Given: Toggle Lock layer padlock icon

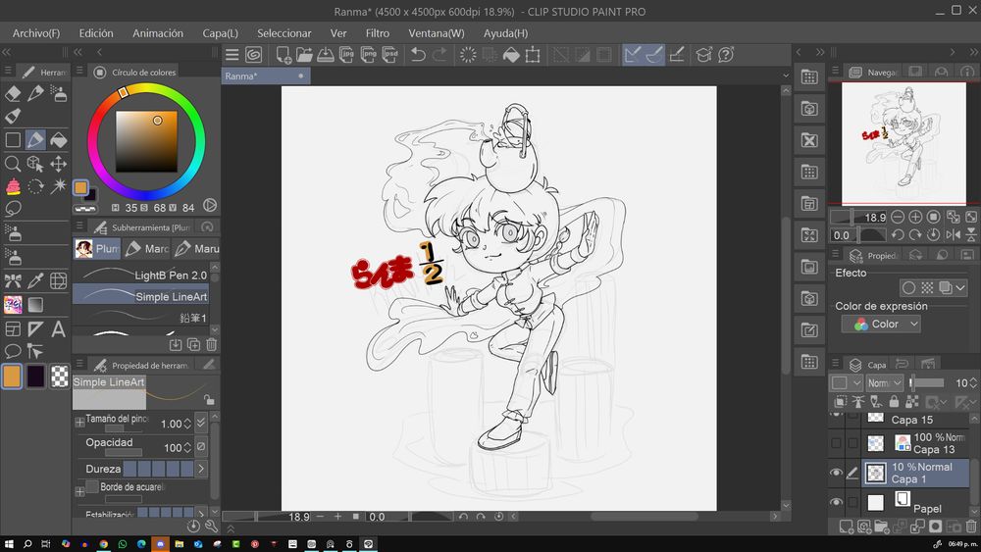Looking at the screenshot, I should [x=894, y=401].
